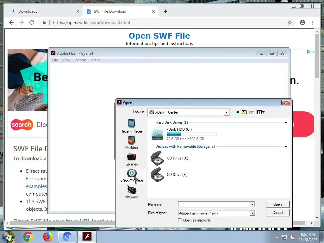Open Libraries from the places bar
The width and height of the screenshot is (324, 243).
132,159
